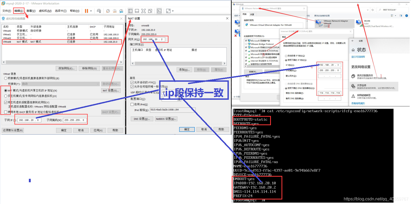Screen dimensions: 411x204
Task: Toggle 启用 IPv6(E) checkbox
Action: [132, 105]
